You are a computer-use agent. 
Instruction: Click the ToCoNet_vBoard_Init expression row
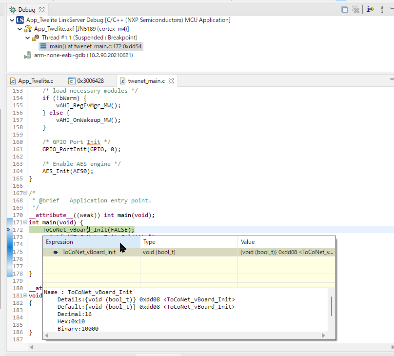pos(189,252)
